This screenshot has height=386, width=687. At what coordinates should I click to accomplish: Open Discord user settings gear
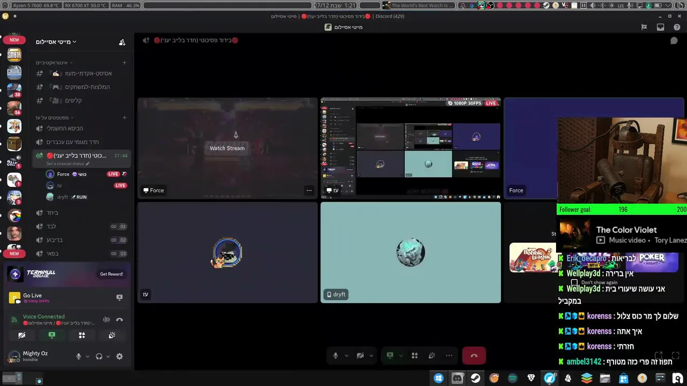[x=119, y=357]
